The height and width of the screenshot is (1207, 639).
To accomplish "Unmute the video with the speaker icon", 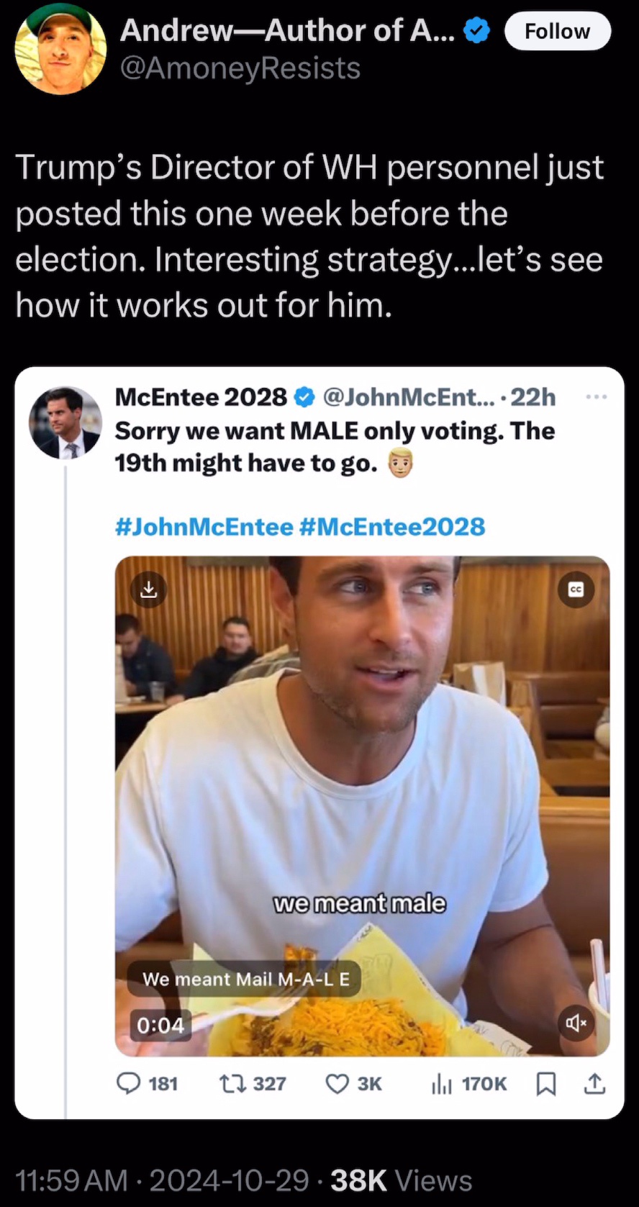I will 576,1022.
